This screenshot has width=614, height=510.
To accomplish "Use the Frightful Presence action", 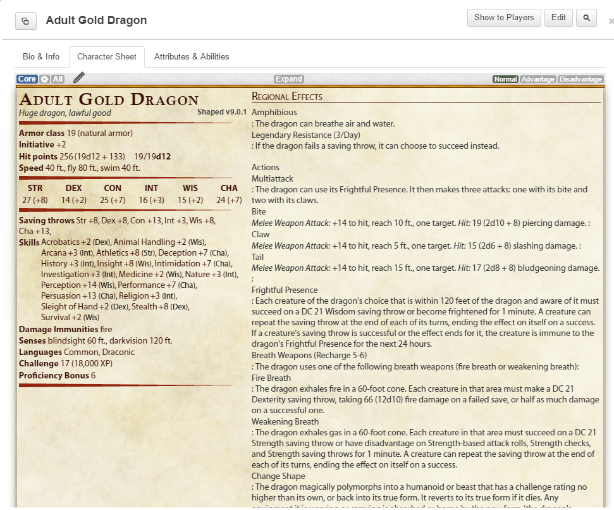I will coord(285,290).
